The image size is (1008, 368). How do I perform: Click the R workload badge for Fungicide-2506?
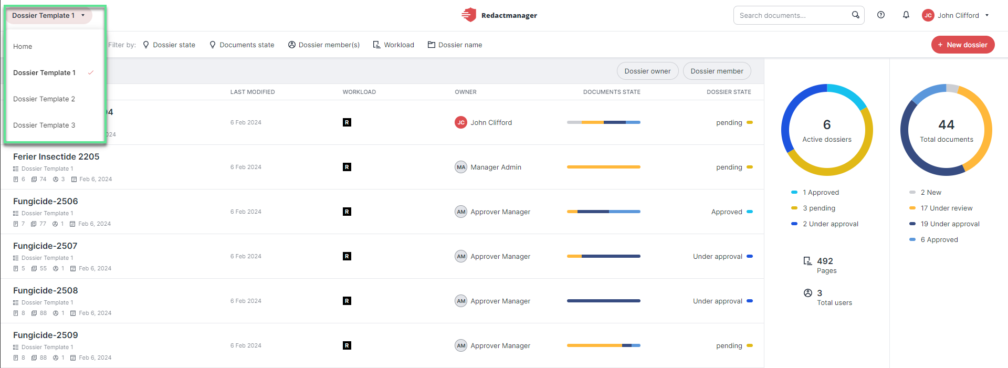tap(347, 212)
